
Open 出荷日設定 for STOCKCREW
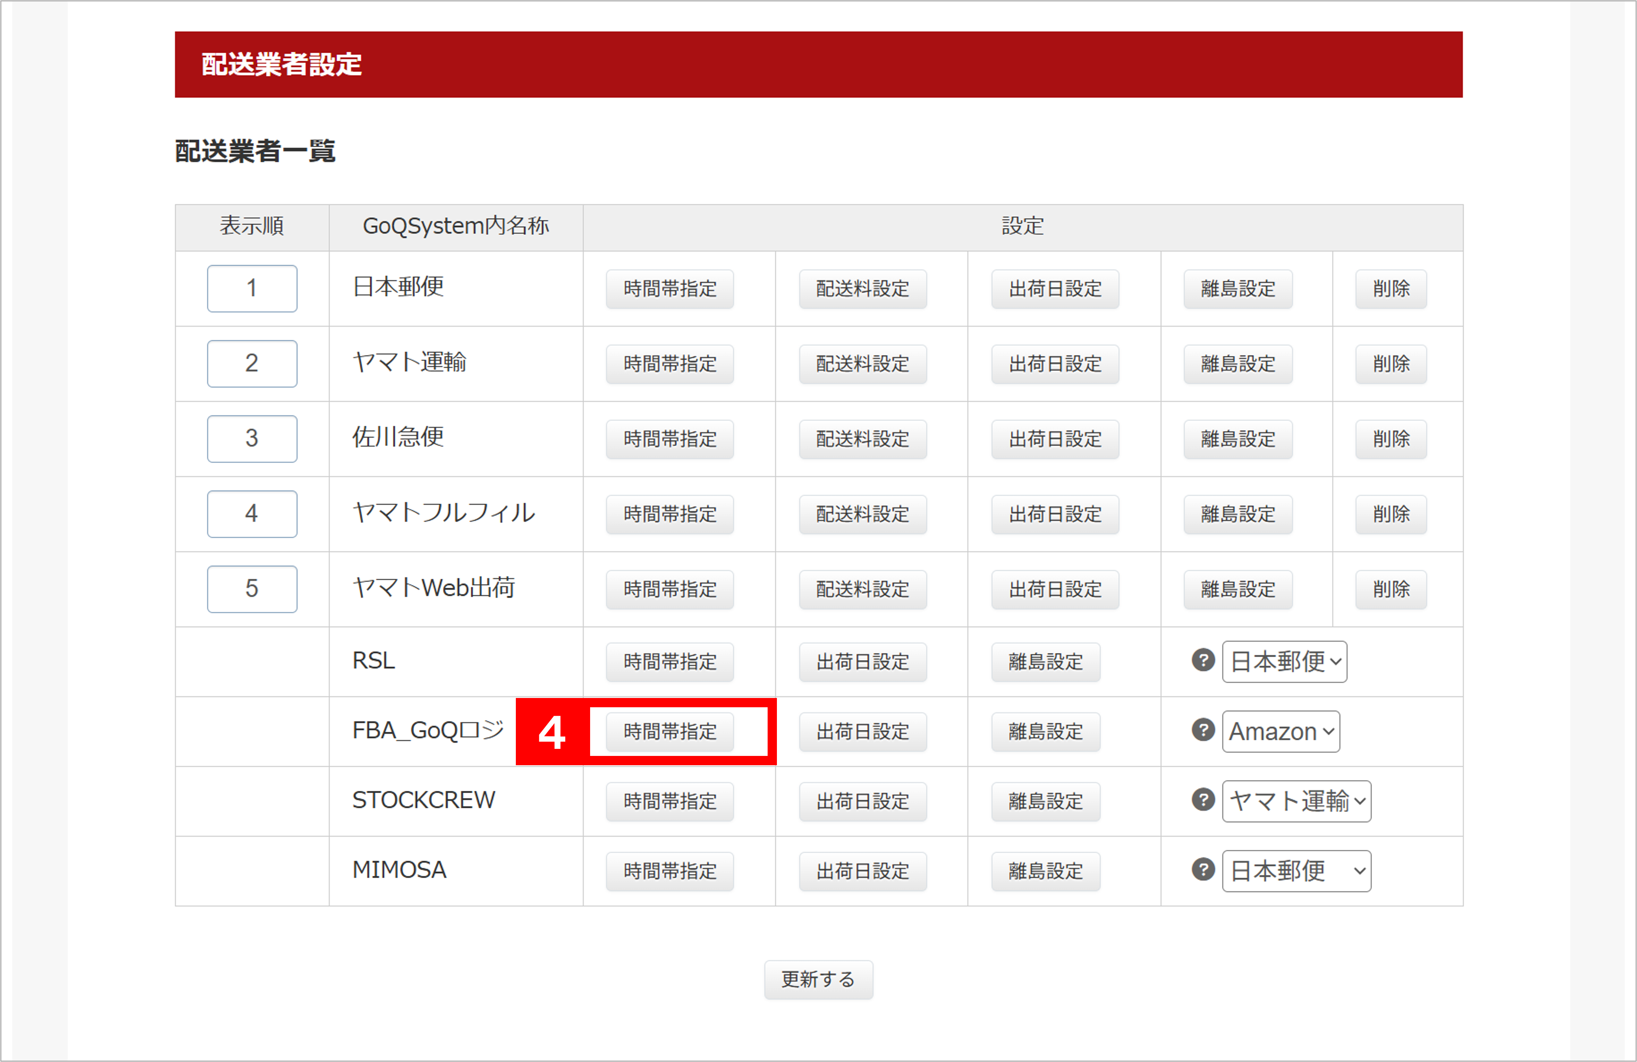click(x=863, y=802)
